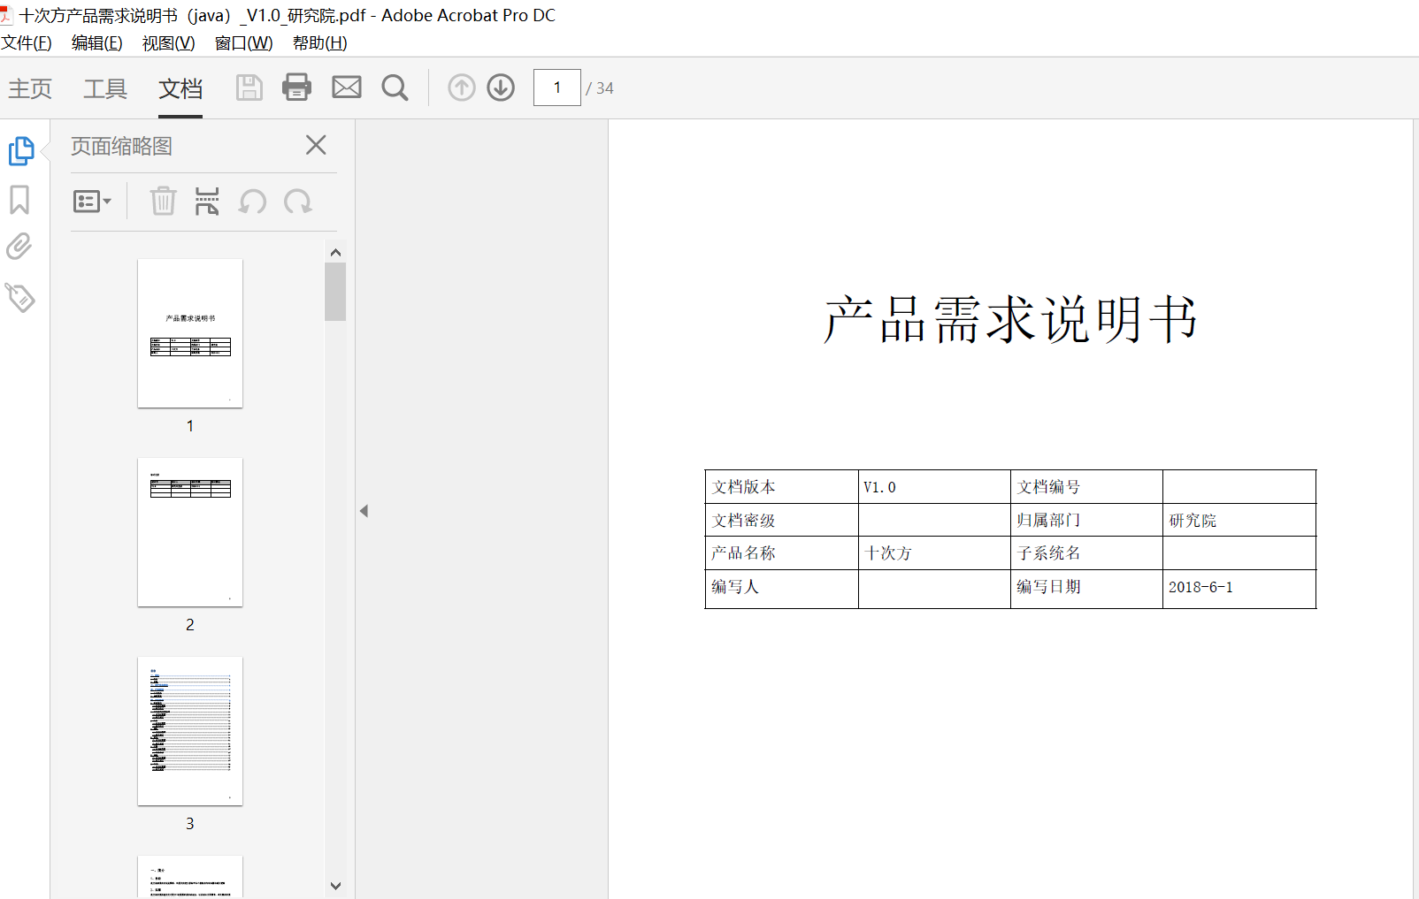
Task: Click the V1.0 version cell
Action: [x=934, y=487]
